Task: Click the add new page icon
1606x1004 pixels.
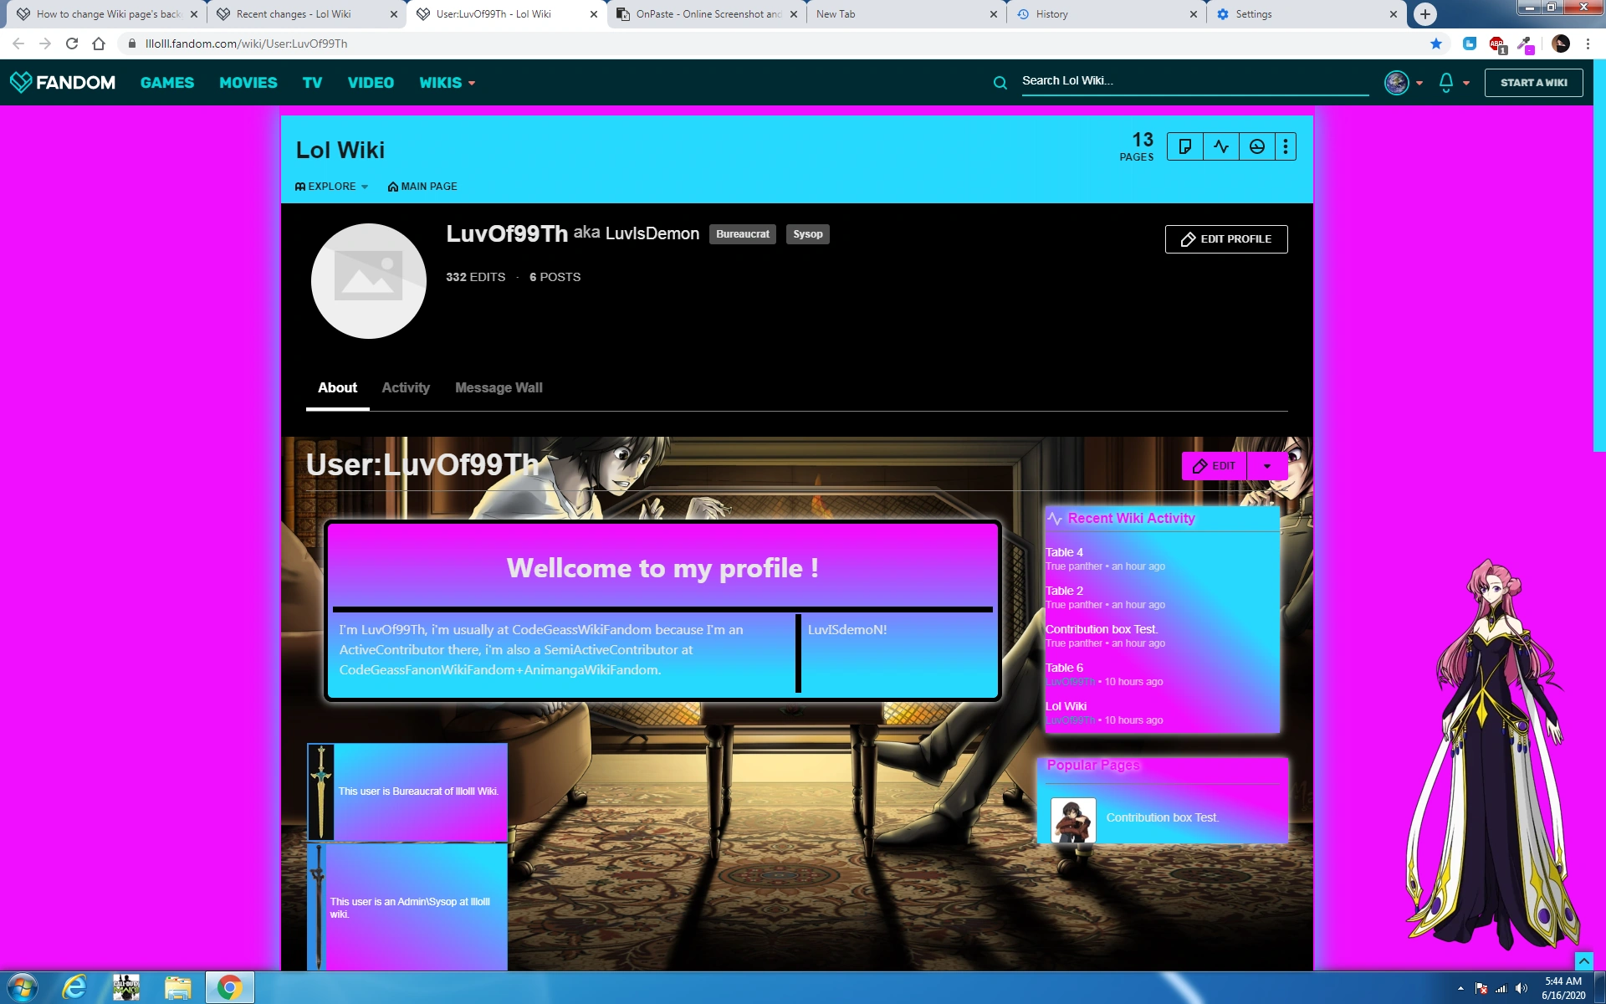Action: click(x=1184, y=147)
